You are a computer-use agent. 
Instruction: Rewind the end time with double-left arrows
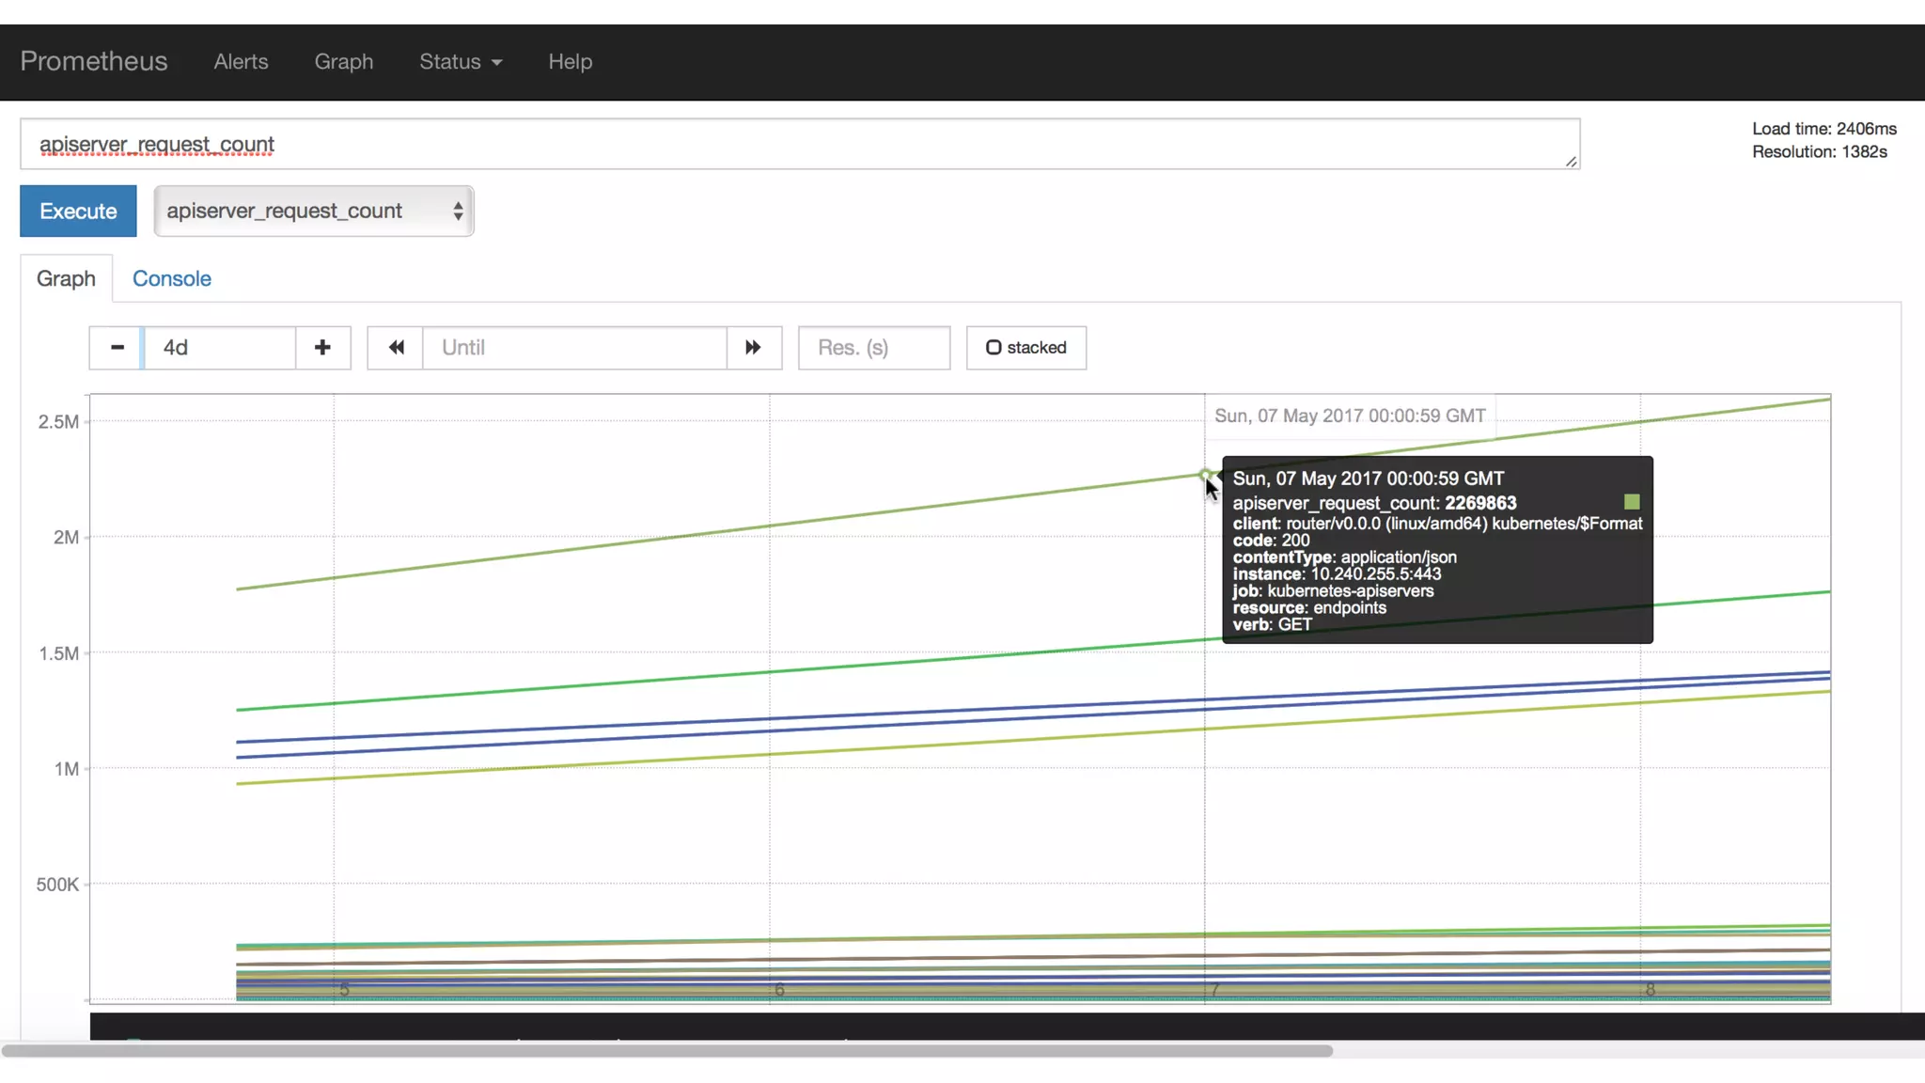click(x=396, y=348)
